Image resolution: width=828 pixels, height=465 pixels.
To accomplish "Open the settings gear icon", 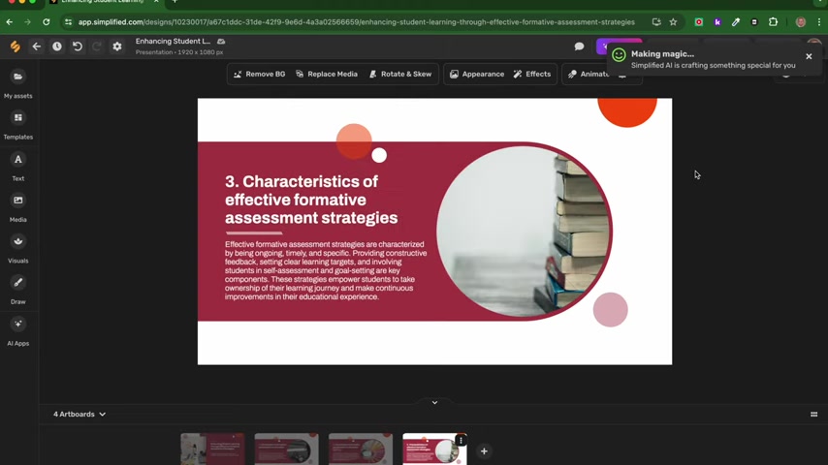I will (x=117, y=46).
